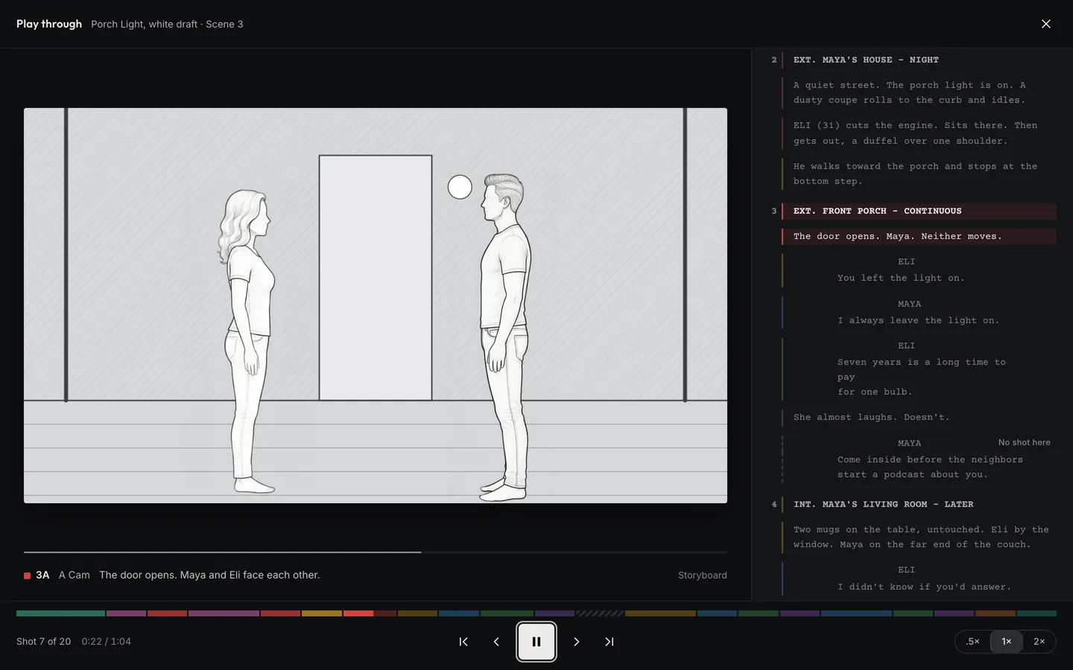Set playback speed to .5×
Image resolution: width=1073 pixels, height=670 pixels.
tap(973, 642)
